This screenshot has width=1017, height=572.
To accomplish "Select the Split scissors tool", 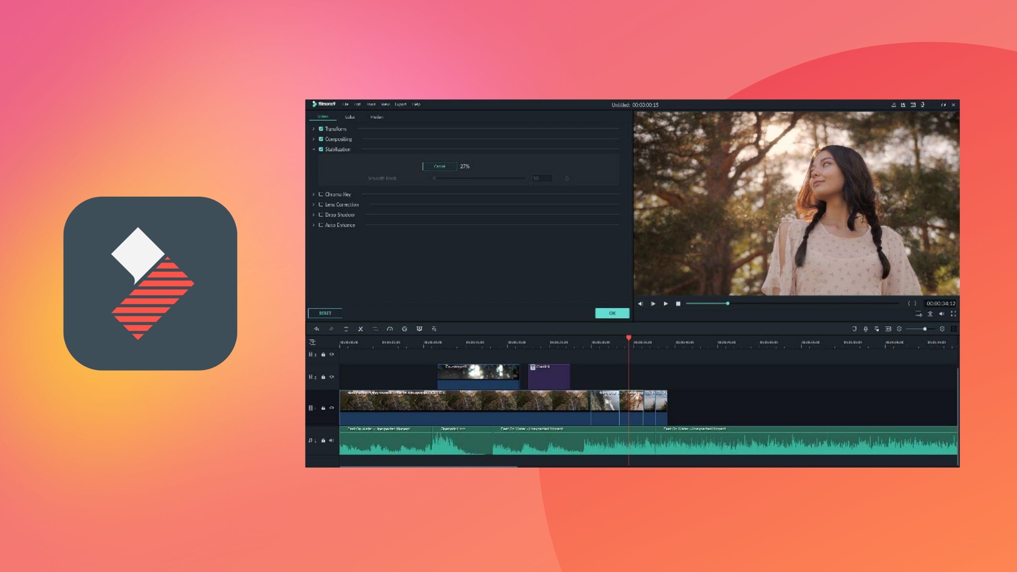I will coord(360,329).
